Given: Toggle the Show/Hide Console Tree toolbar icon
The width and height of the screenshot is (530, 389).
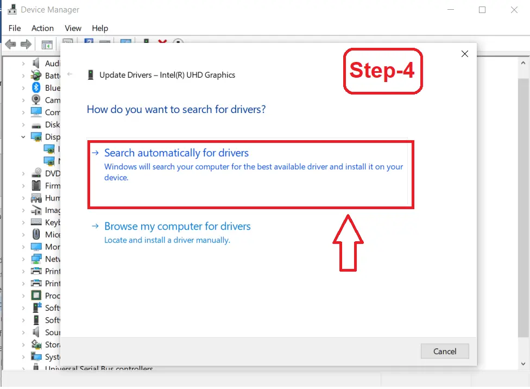Looking at the screenshot, I should 47,45.
